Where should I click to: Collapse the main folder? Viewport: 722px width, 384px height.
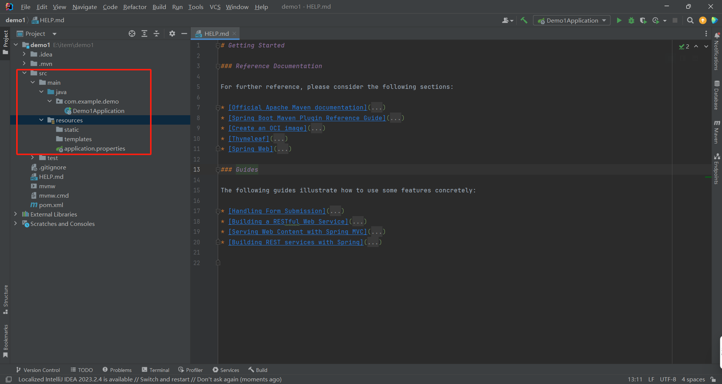click(x=33, y=82)
